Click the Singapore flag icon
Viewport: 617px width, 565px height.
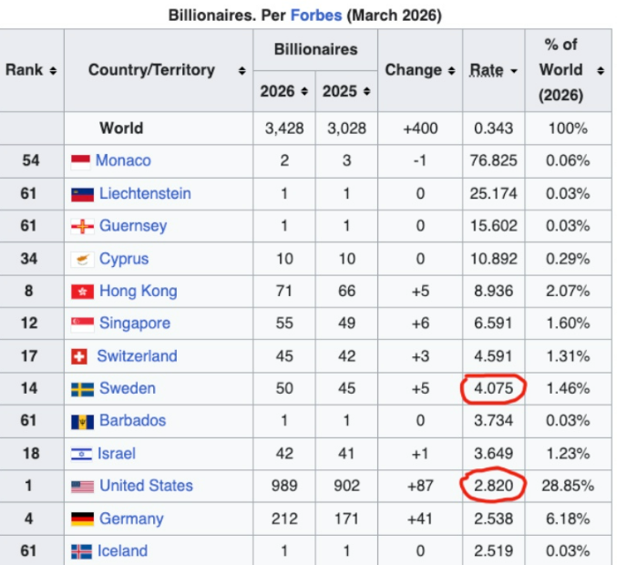pyautogui.click(x=83, y=324)
